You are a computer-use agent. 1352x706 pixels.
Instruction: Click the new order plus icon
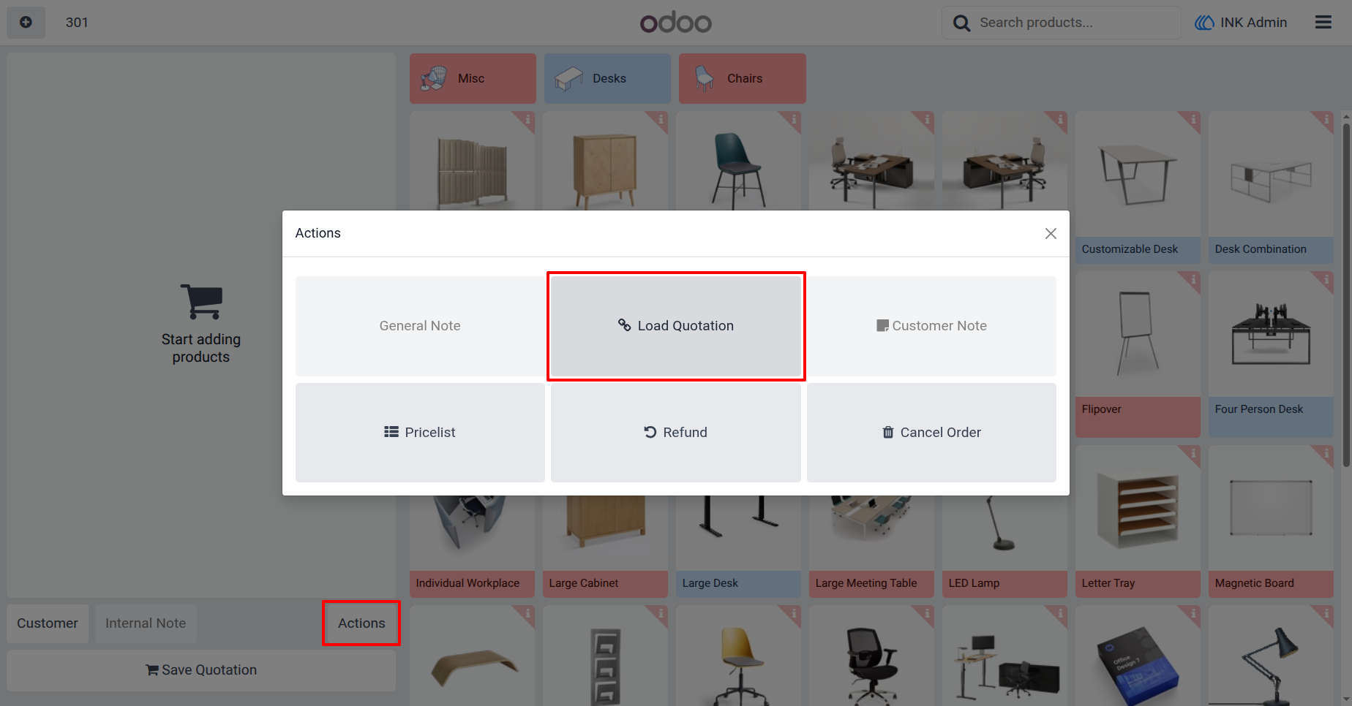coord(26,23)
